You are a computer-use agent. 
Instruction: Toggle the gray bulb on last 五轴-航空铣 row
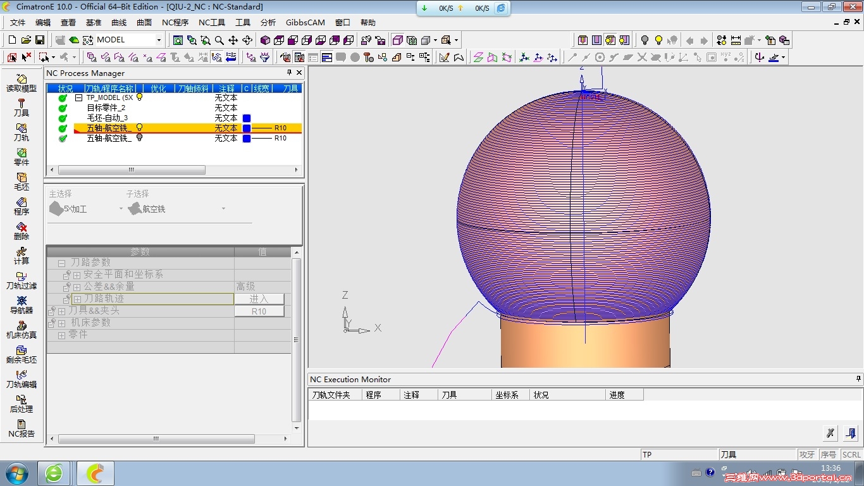click(139, 138)
